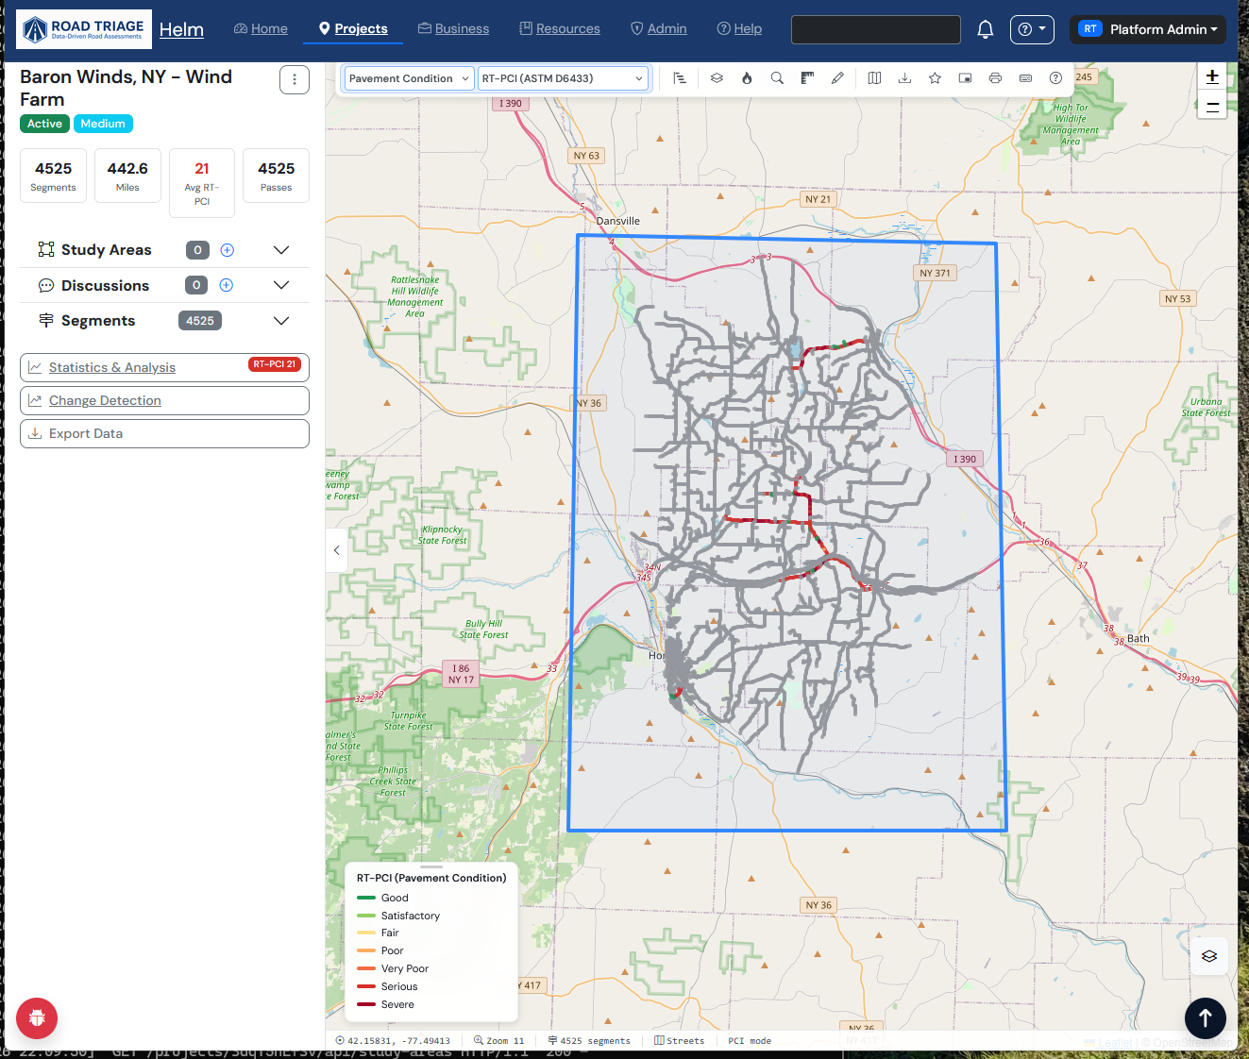Open the pencil drawing tool
The height and width of the screenshot is (1059, 1249).
coord(837,78)
